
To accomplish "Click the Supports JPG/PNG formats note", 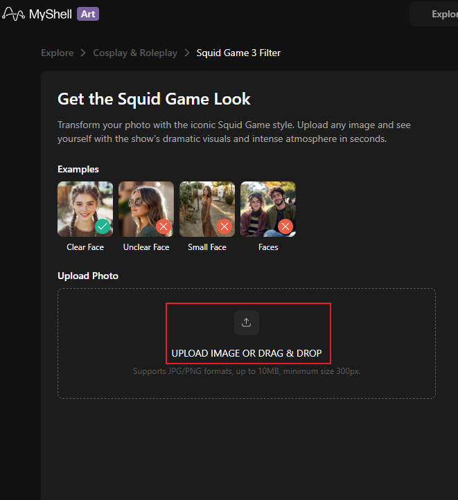I will [x=247, y=371].
